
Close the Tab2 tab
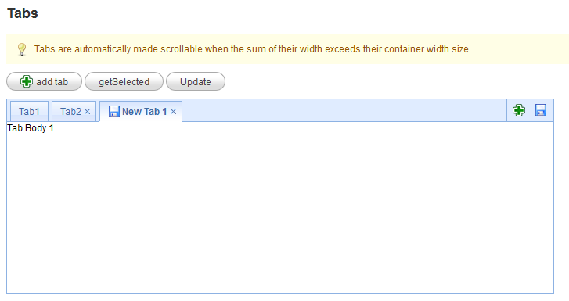tap(87, 111)
